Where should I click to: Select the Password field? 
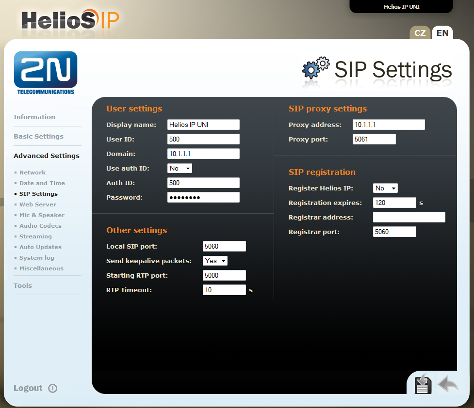point(203,197)
